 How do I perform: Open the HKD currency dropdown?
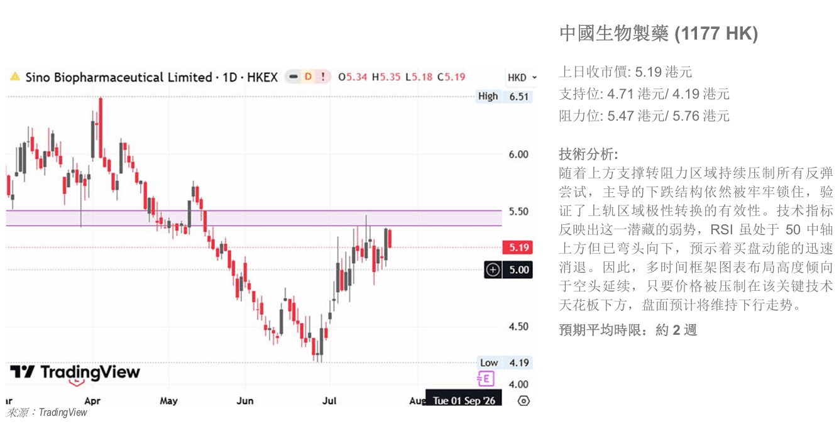coord(522,78)
